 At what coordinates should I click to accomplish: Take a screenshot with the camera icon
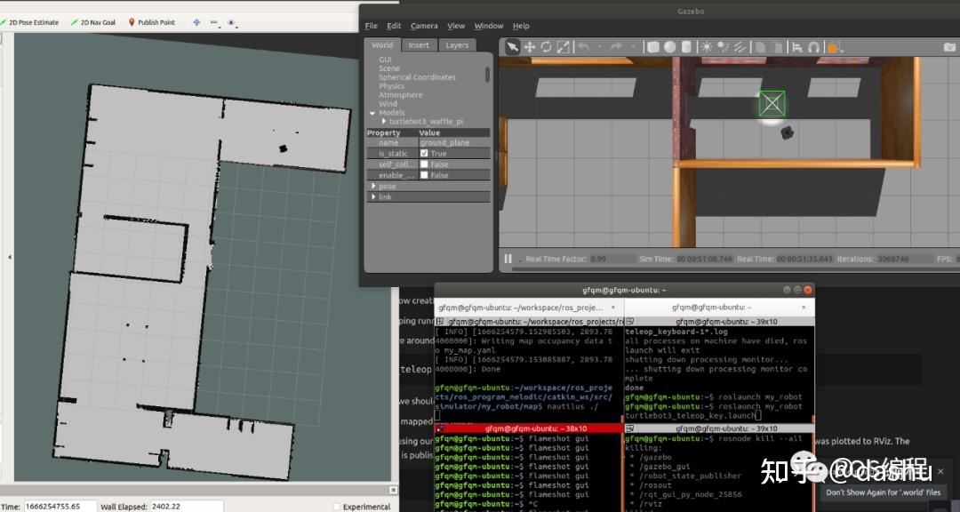tap(950, 47)
